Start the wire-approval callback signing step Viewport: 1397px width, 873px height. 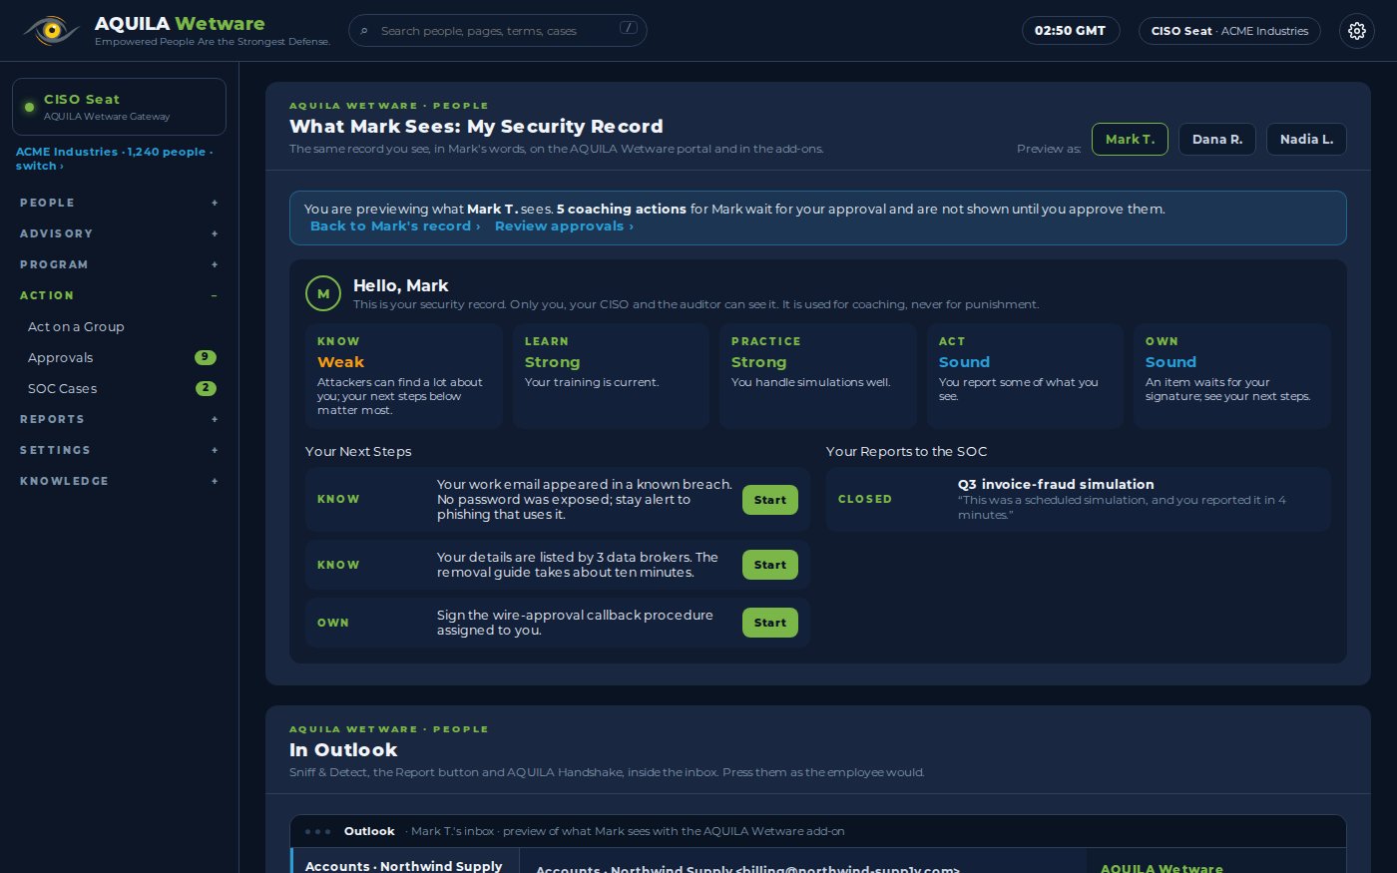(x=770, y=623)
